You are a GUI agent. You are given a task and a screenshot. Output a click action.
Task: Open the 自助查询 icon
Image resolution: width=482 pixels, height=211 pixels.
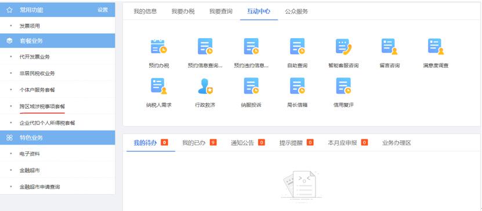pos(297,47)
